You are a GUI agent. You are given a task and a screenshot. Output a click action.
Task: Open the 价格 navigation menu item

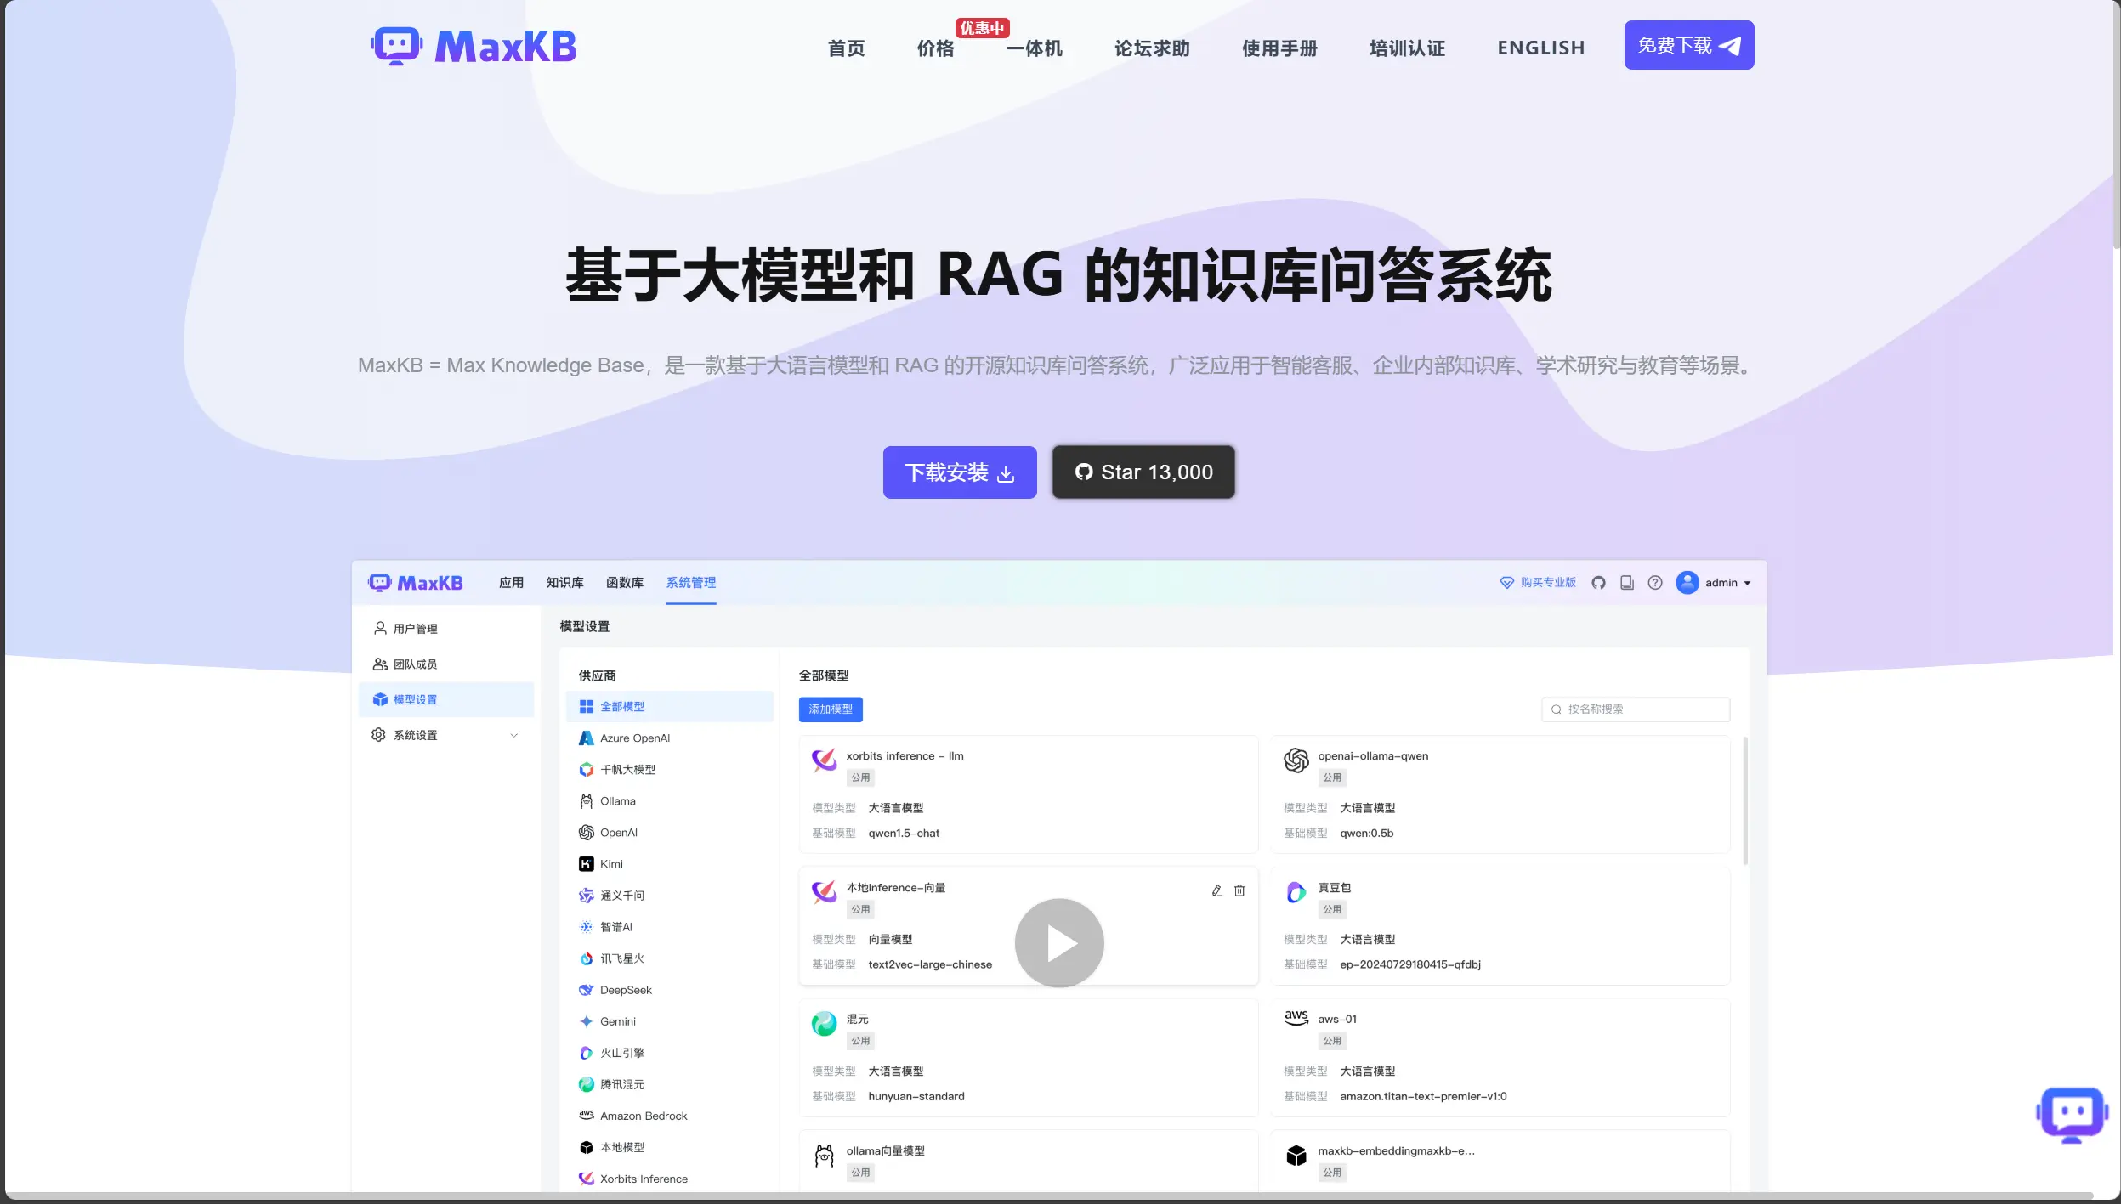click(x=935, y=48)
